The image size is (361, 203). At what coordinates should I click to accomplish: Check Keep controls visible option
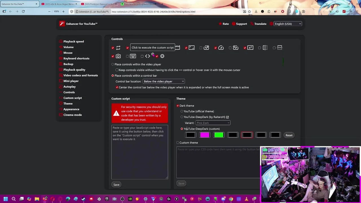117,70
